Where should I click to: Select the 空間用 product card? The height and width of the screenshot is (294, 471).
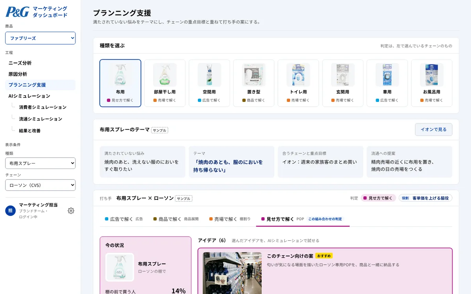point(209,83)
